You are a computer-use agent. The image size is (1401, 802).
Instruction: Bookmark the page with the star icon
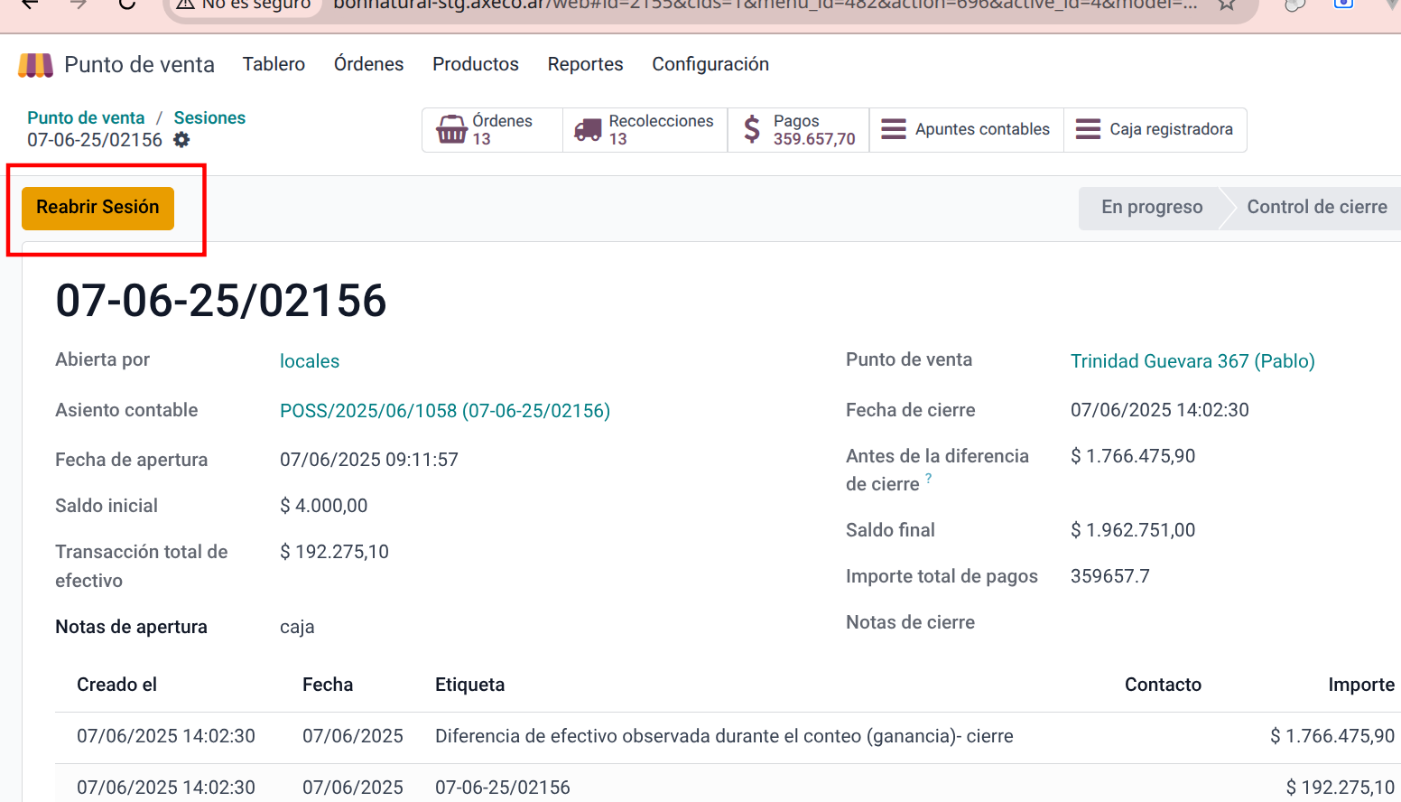click(1226, 5)
